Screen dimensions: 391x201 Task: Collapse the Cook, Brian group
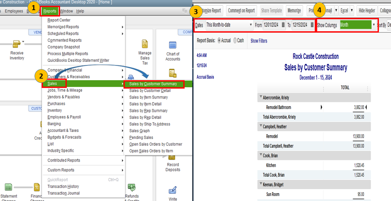pos(261,155)
